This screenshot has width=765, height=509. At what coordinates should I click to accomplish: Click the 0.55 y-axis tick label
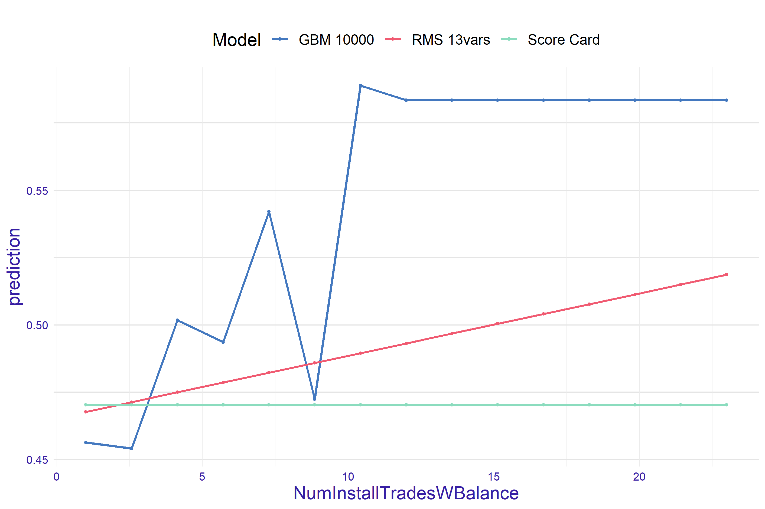[x=37, y=191]
